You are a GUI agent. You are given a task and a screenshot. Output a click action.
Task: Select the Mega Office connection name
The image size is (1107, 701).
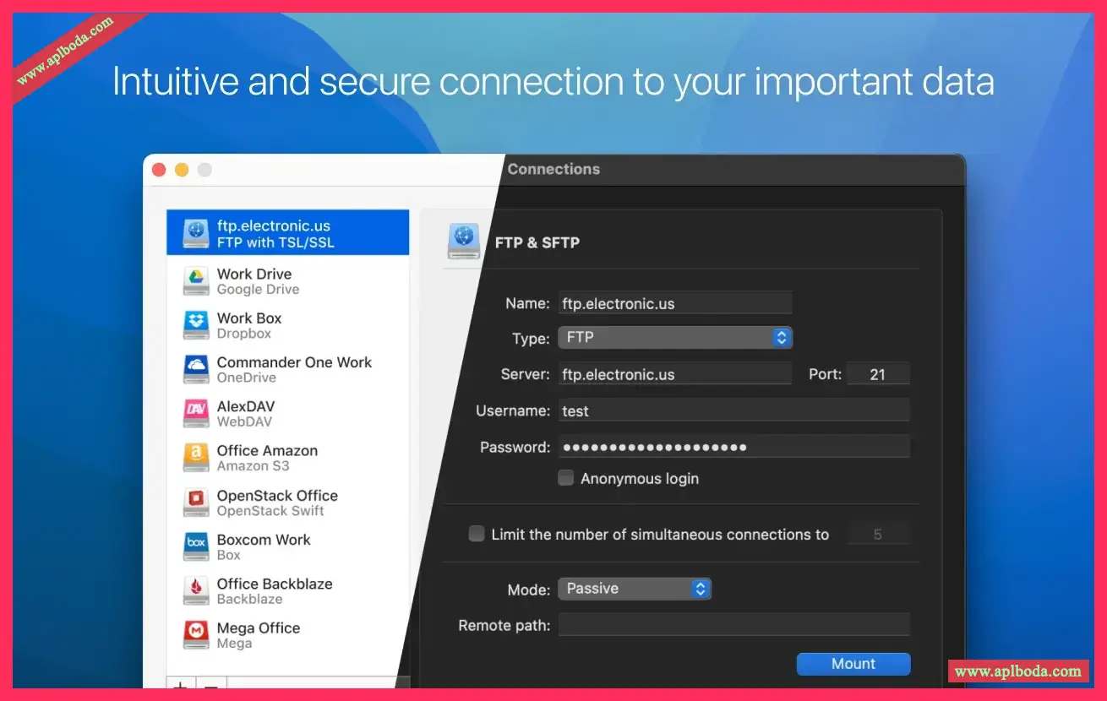(x=259, y=628)
